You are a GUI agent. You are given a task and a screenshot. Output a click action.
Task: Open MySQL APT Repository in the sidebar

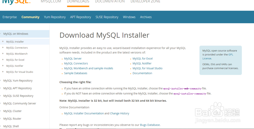[18, 88]
